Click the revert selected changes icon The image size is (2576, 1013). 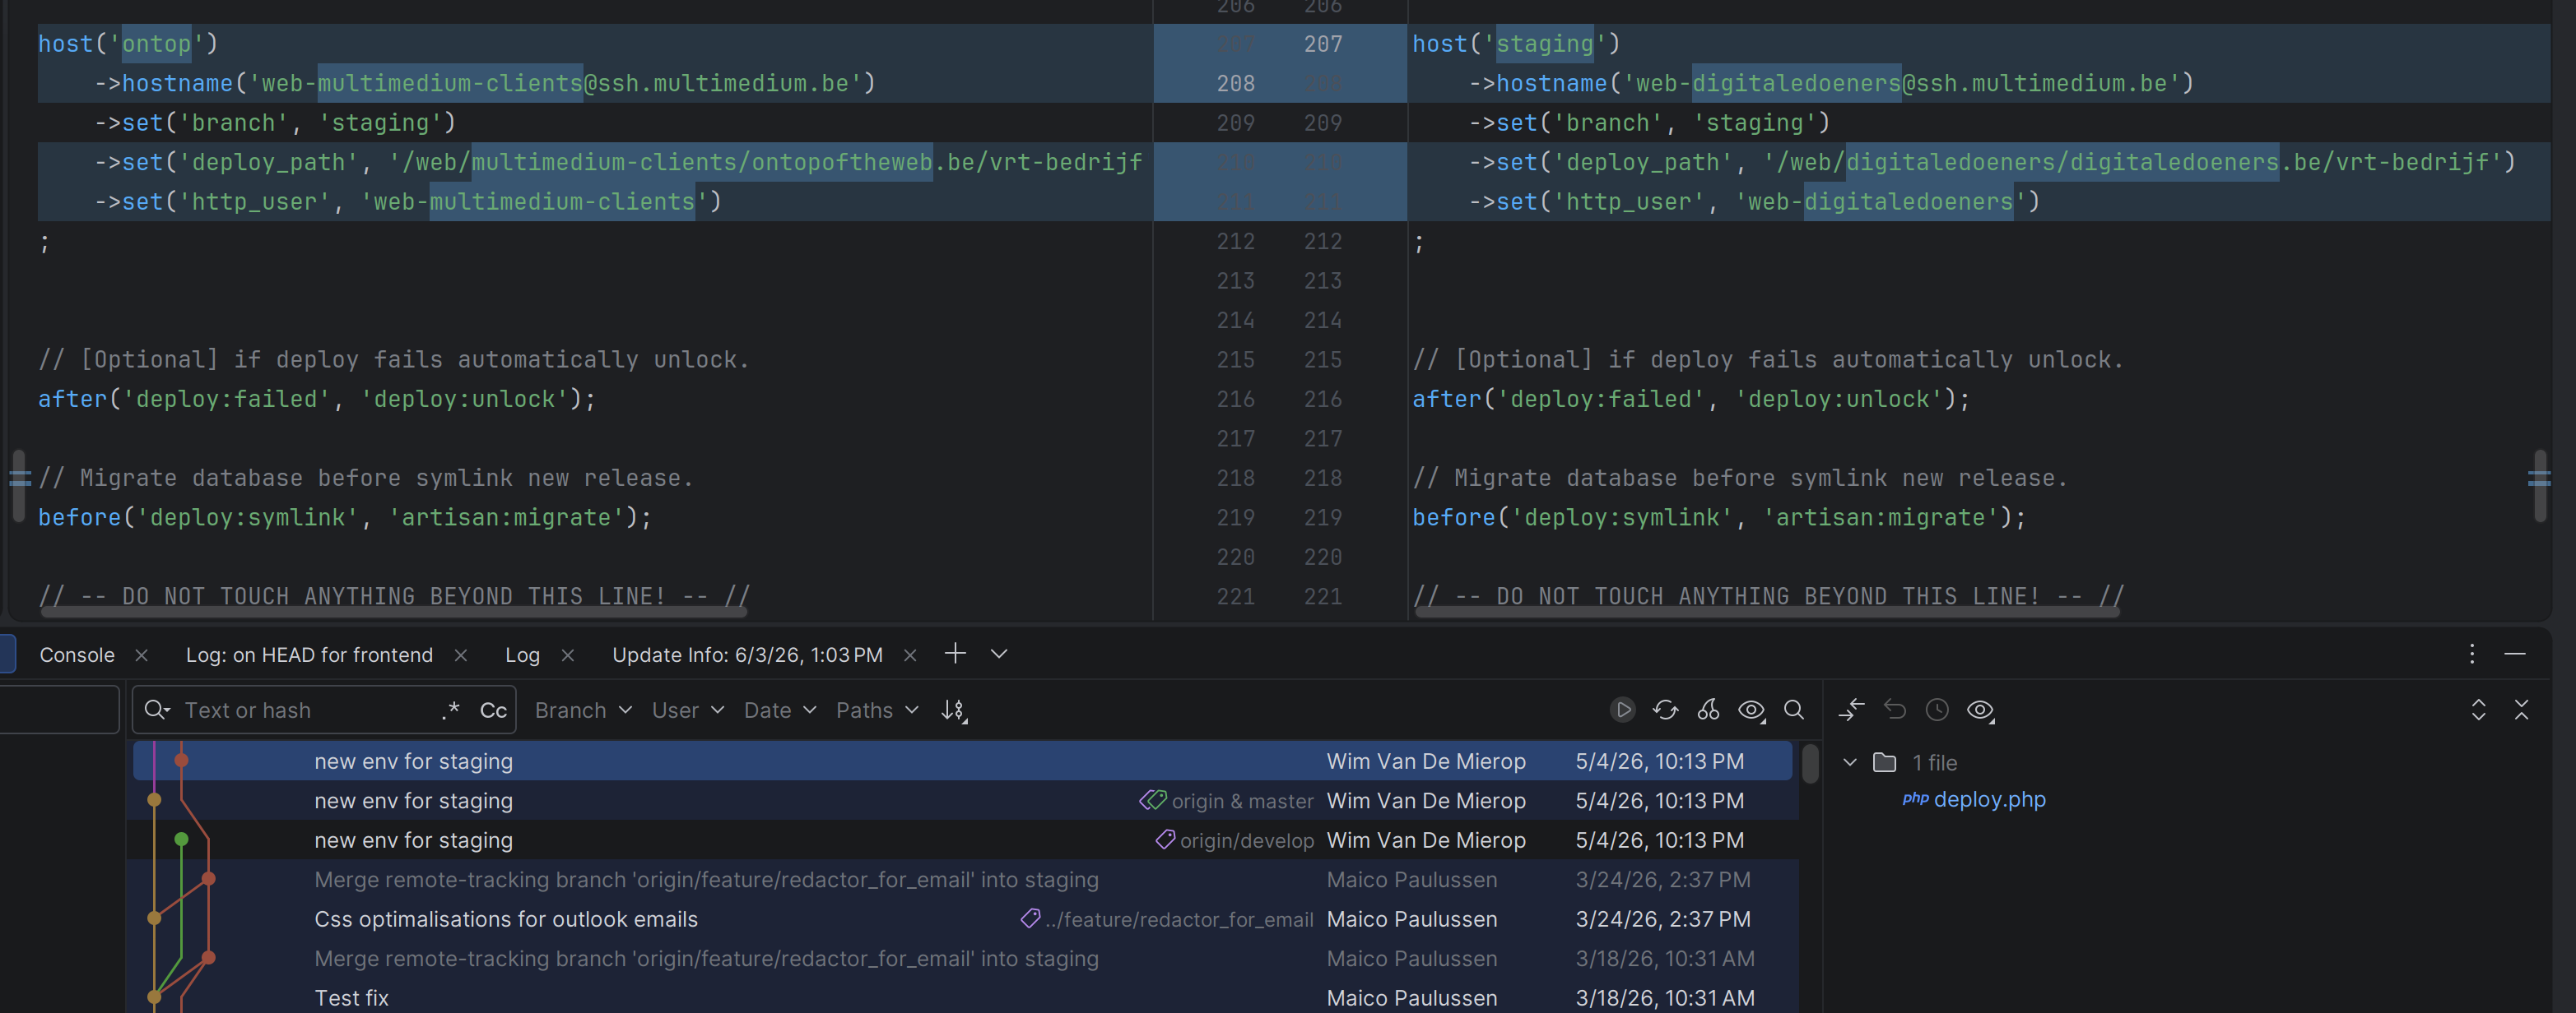[1894, 710]
